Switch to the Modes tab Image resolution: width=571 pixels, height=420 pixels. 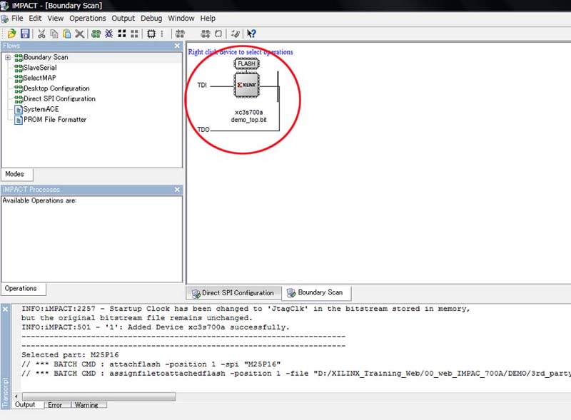[x=17, y=174]
